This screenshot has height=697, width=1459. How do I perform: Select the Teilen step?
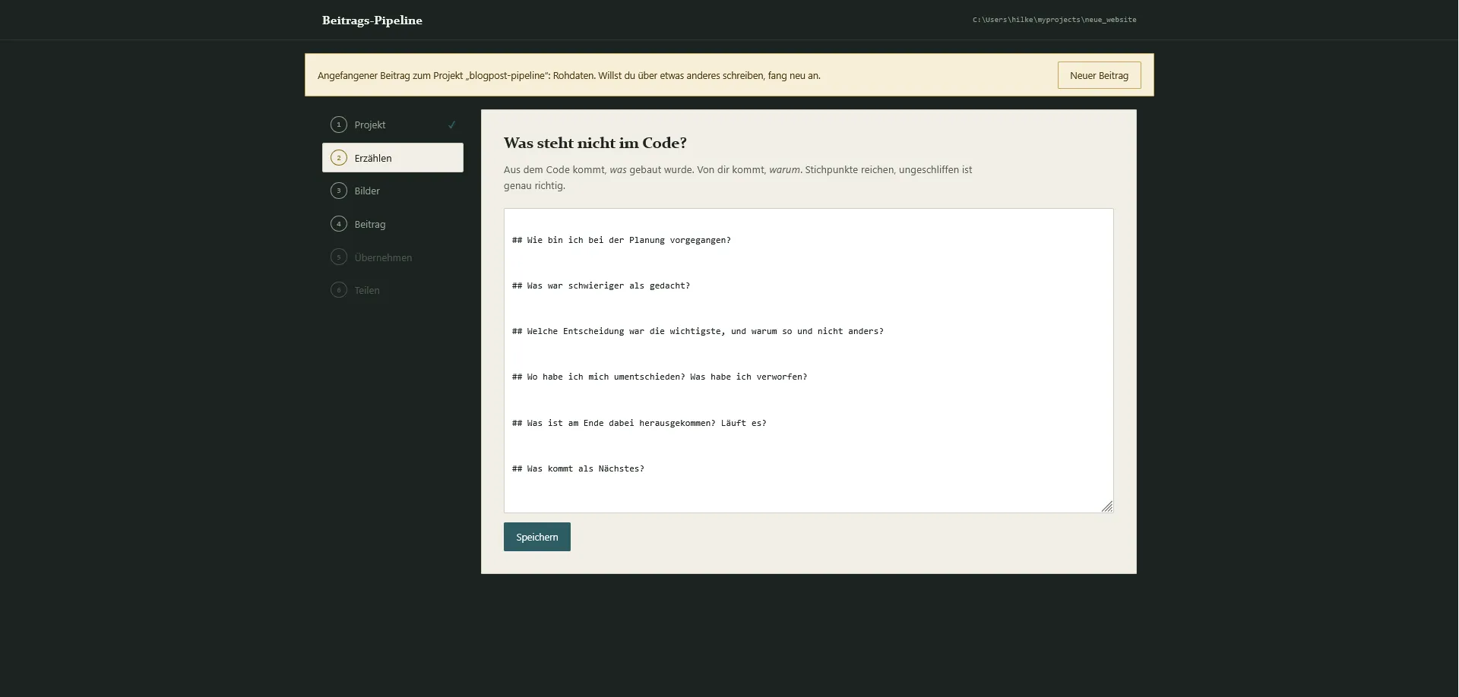point(393,290)
